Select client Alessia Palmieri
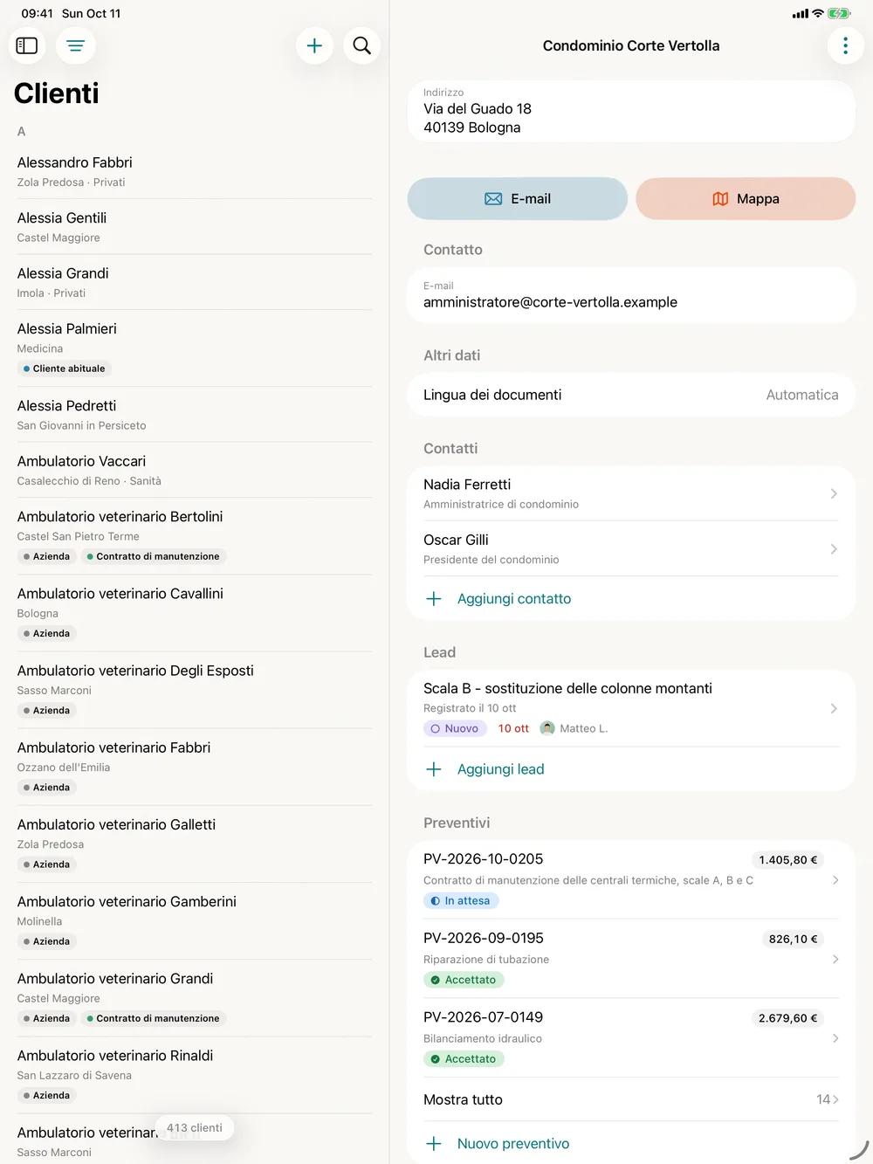 pos(194,348)
